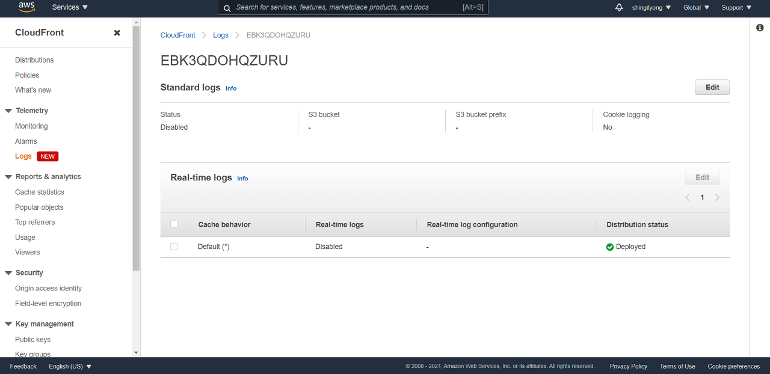Open Info link beside Standard logs
The image size is (770, 374).
point(231,88)
